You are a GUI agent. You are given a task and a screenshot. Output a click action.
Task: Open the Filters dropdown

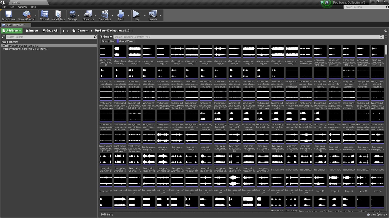106,37
